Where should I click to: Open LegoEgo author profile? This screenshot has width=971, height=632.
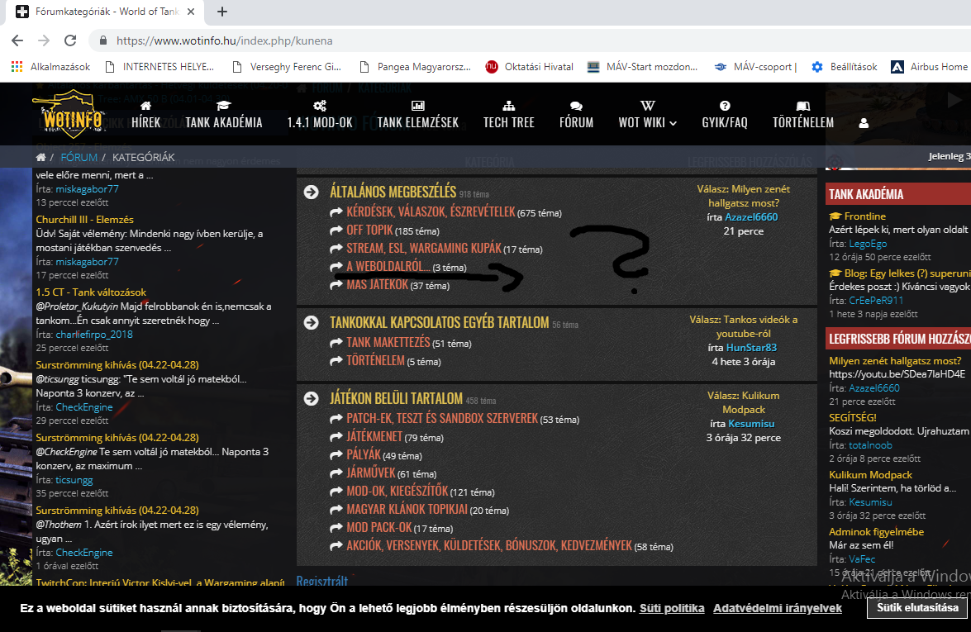tap(868, 244)
